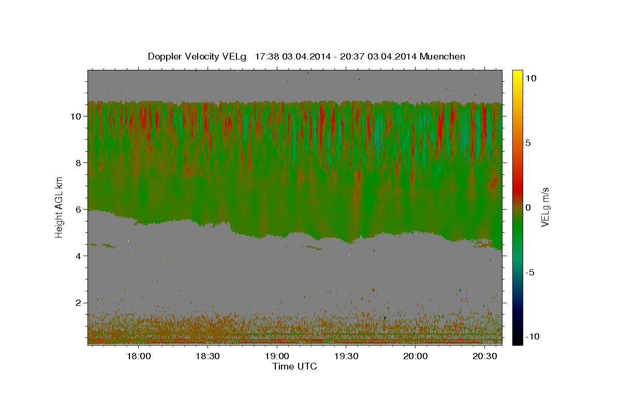Viewport: 621px width, 414px height.
Task: Click the colorbar value -5 label
Action: coord(531,272)
